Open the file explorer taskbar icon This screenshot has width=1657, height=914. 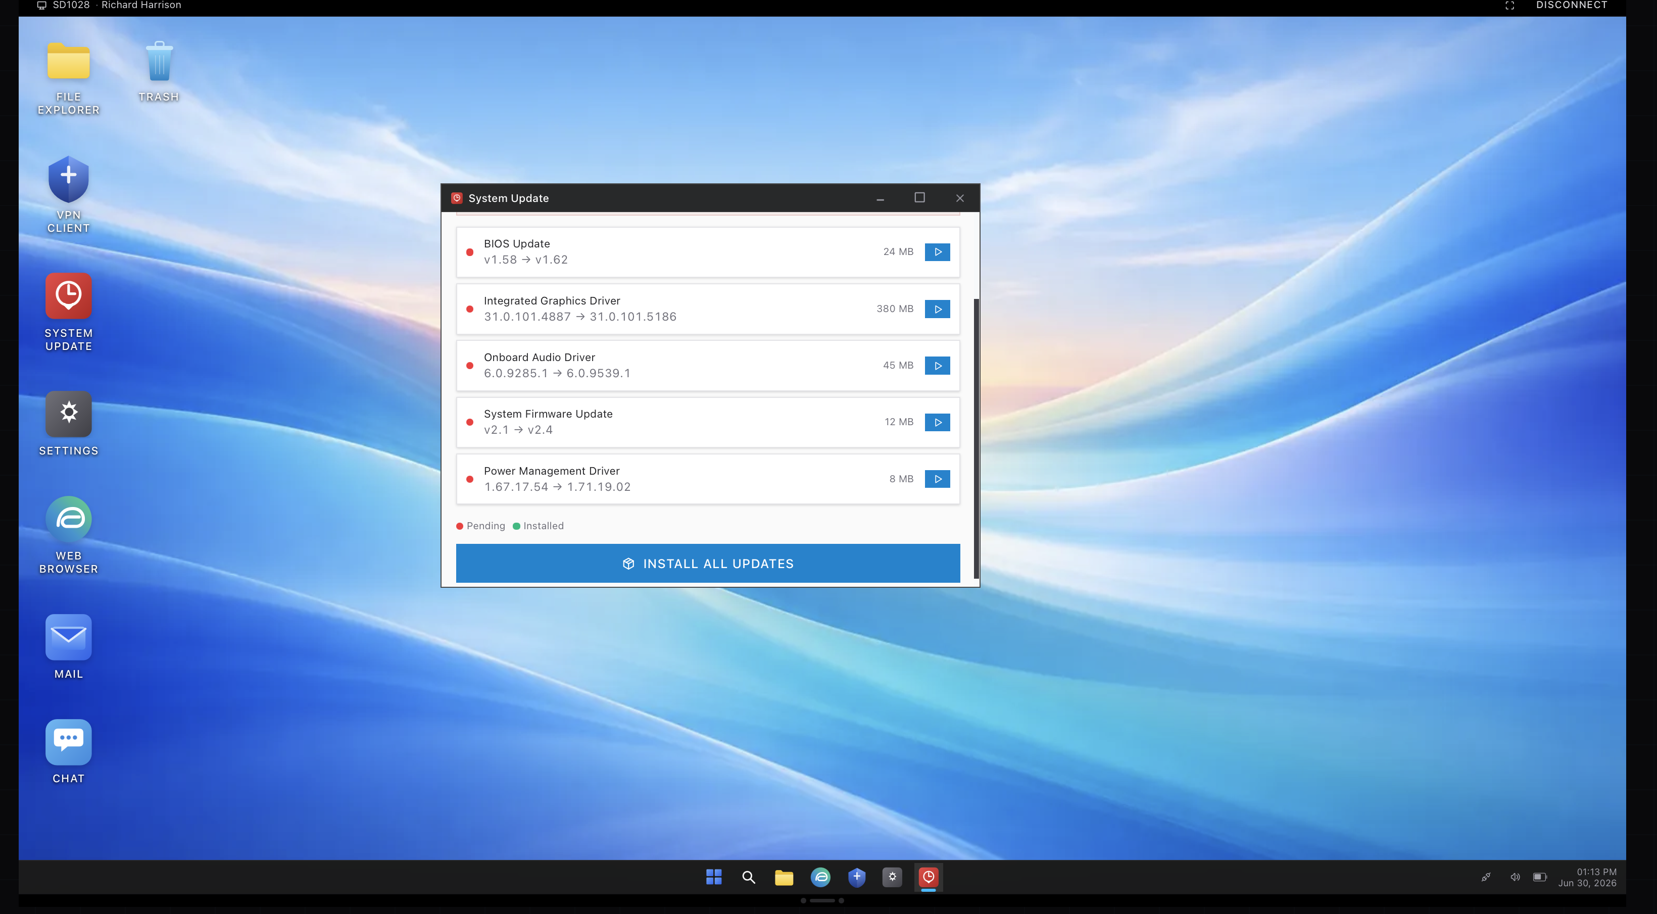tap(784, 877)
